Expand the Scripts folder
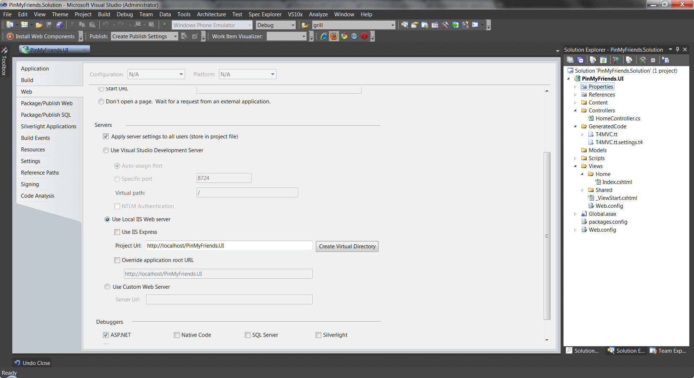This screenshot has height=378, width=694. tap(575, 158)
